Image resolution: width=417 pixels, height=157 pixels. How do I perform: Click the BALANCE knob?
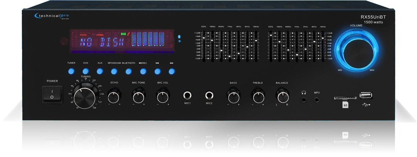282,96
